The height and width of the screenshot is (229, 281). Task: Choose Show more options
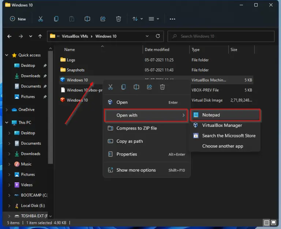click(x=146, y=170)
